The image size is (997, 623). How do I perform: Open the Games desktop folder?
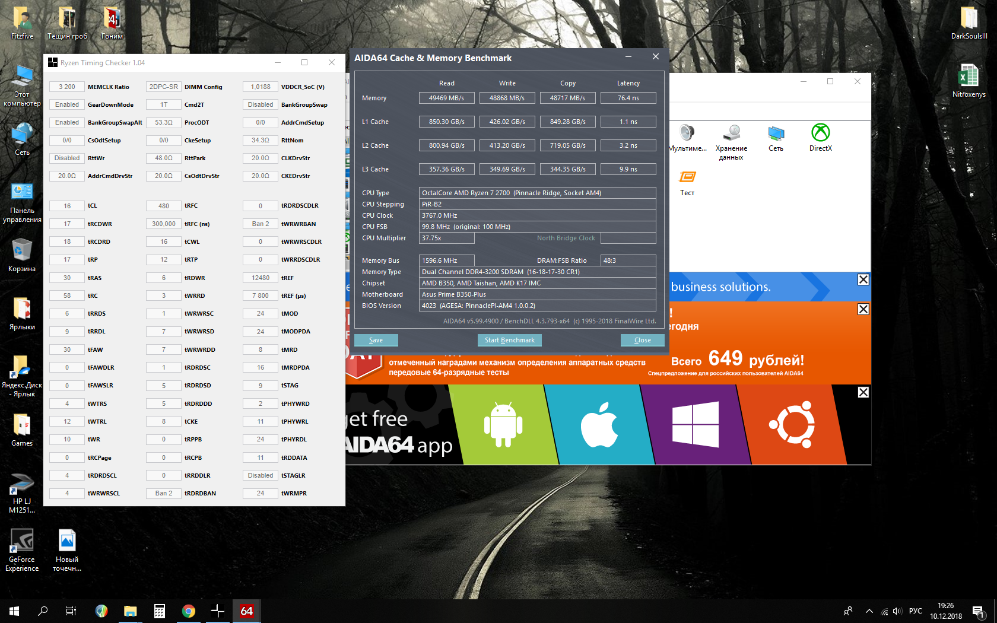point(22,430)
